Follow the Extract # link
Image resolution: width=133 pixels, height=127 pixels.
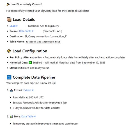tap(28, 90)
